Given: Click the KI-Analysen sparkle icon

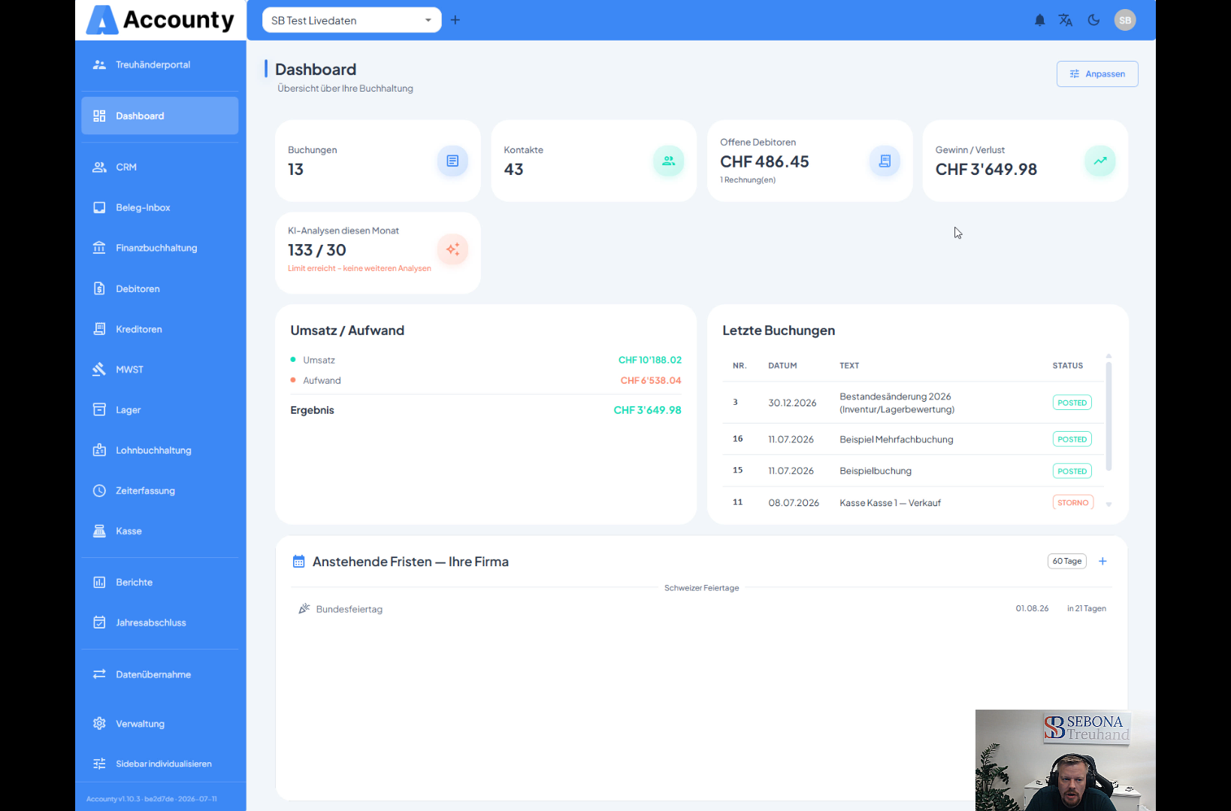Looking at the screenshot, I should 452,249.
